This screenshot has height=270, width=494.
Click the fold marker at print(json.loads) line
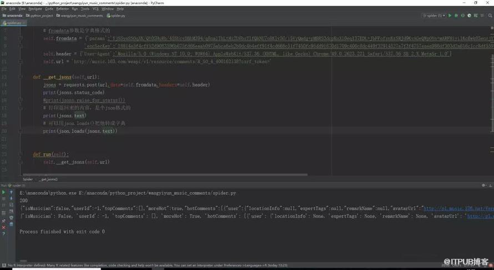21,131
